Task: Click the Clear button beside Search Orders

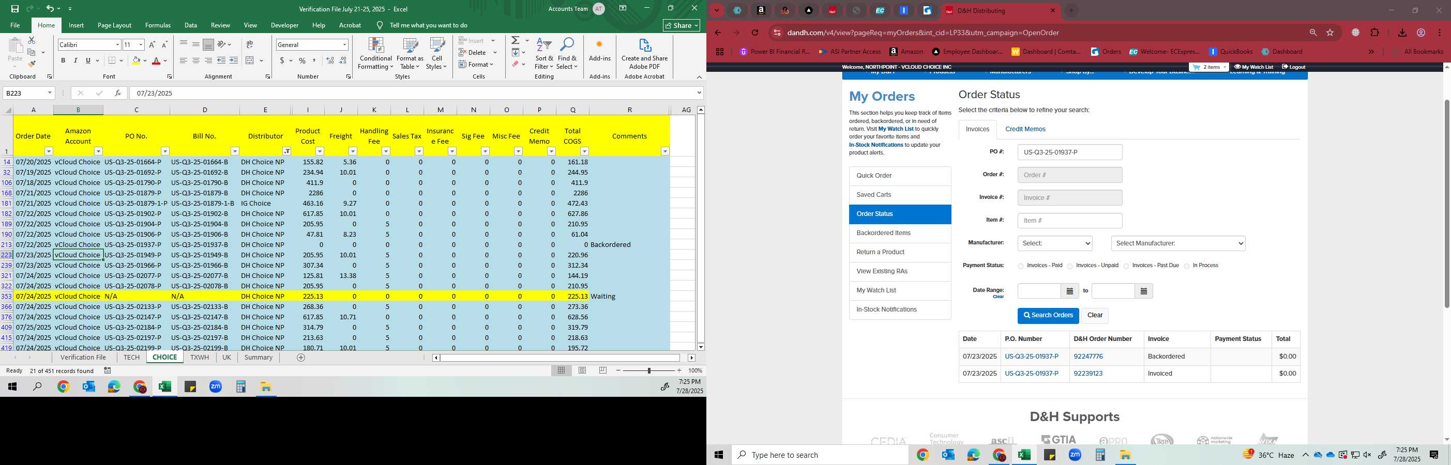Action: click(1095, 316)
